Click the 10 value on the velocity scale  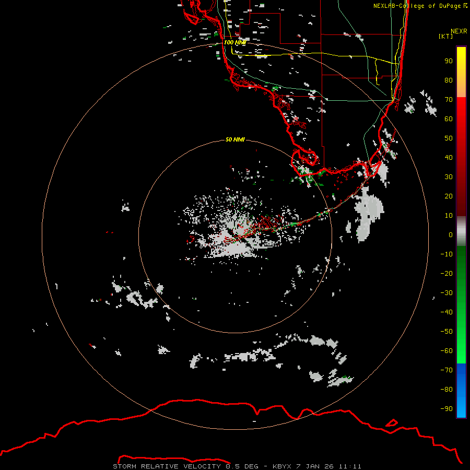(x=449, y=216)
